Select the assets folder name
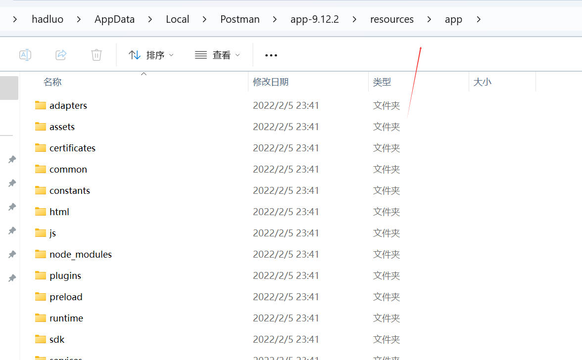 (x=62, y=127)
